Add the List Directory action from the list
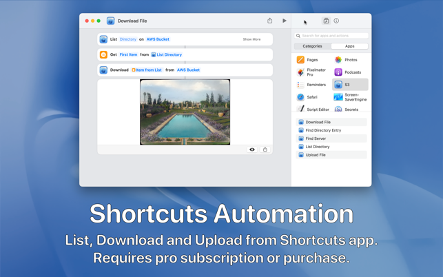 [x=331, y=147]
